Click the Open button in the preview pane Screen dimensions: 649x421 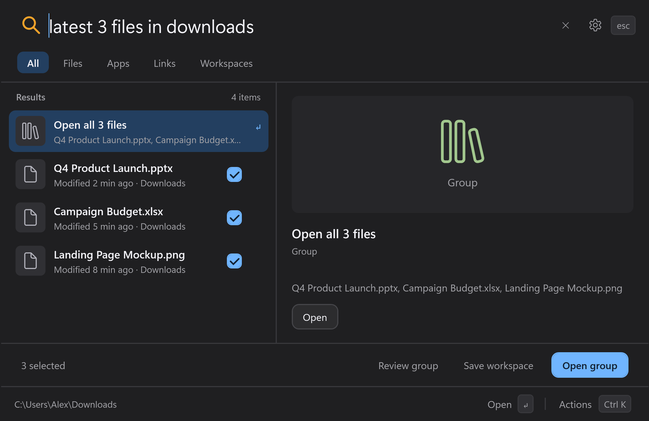click(315, 317)
